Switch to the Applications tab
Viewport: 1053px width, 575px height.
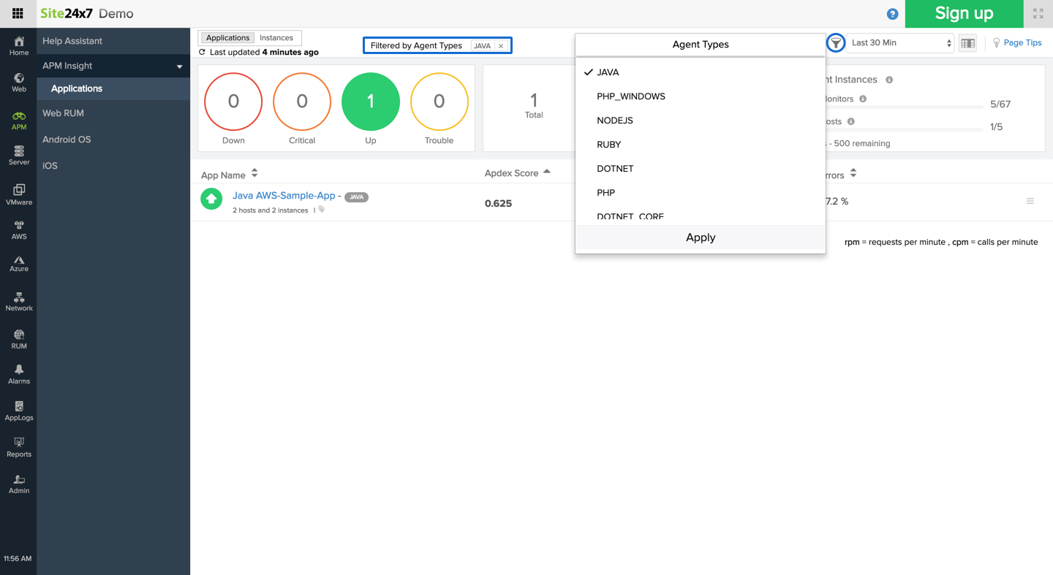pyautogui.click(x=227, y=38)
